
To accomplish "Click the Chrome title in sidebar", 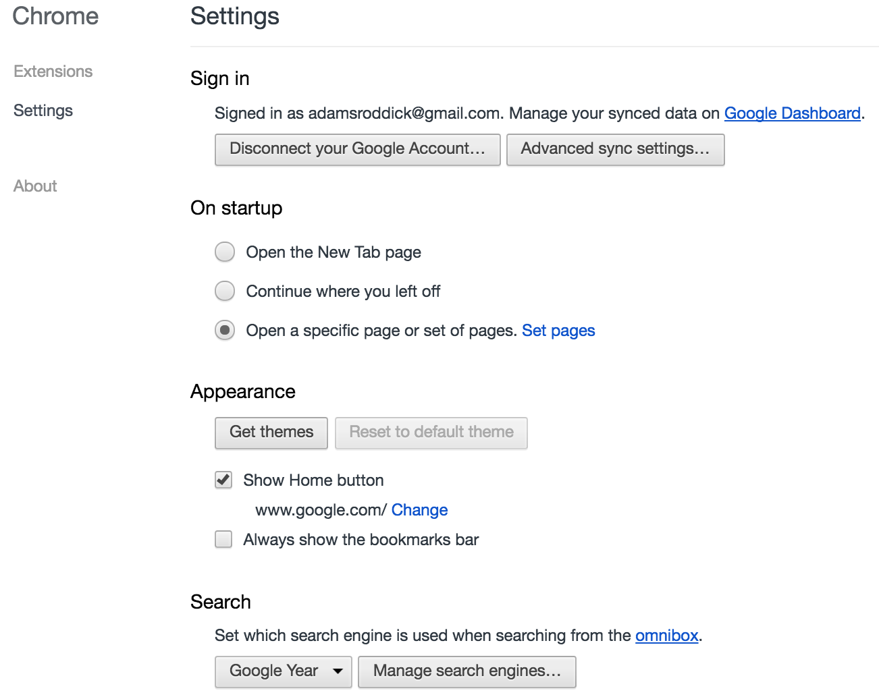I will 55,16.
